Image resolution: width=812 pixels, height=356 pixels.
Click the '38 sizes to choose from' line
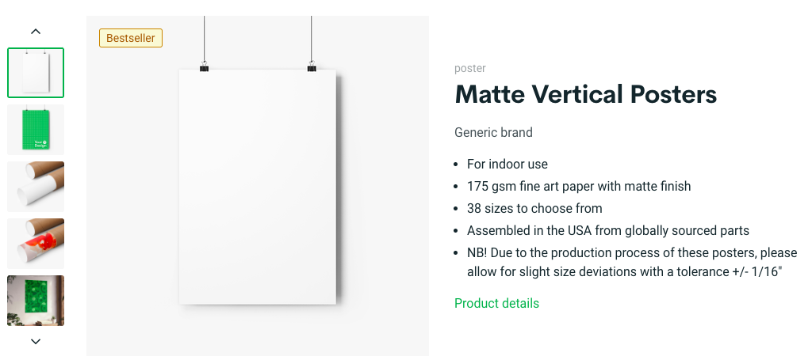[x=534, y=209]
